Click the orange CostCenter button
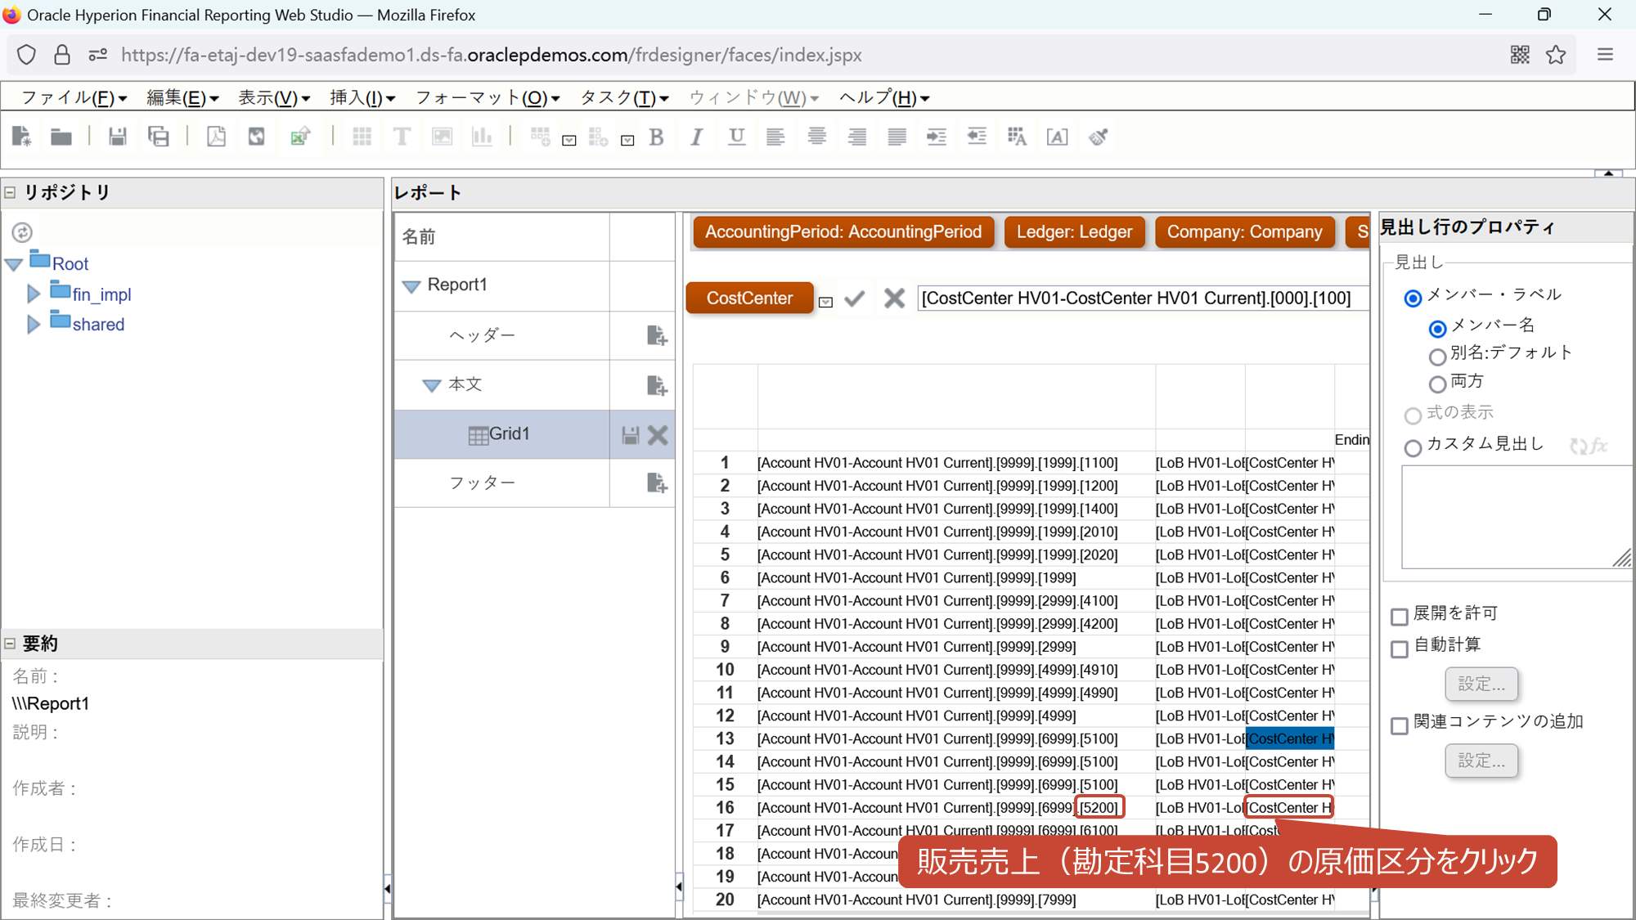The image size is (1636, 920). (749, 298)
